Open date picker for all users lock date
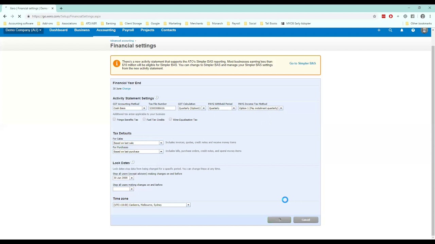435x244 pixels. pos(132,189)
